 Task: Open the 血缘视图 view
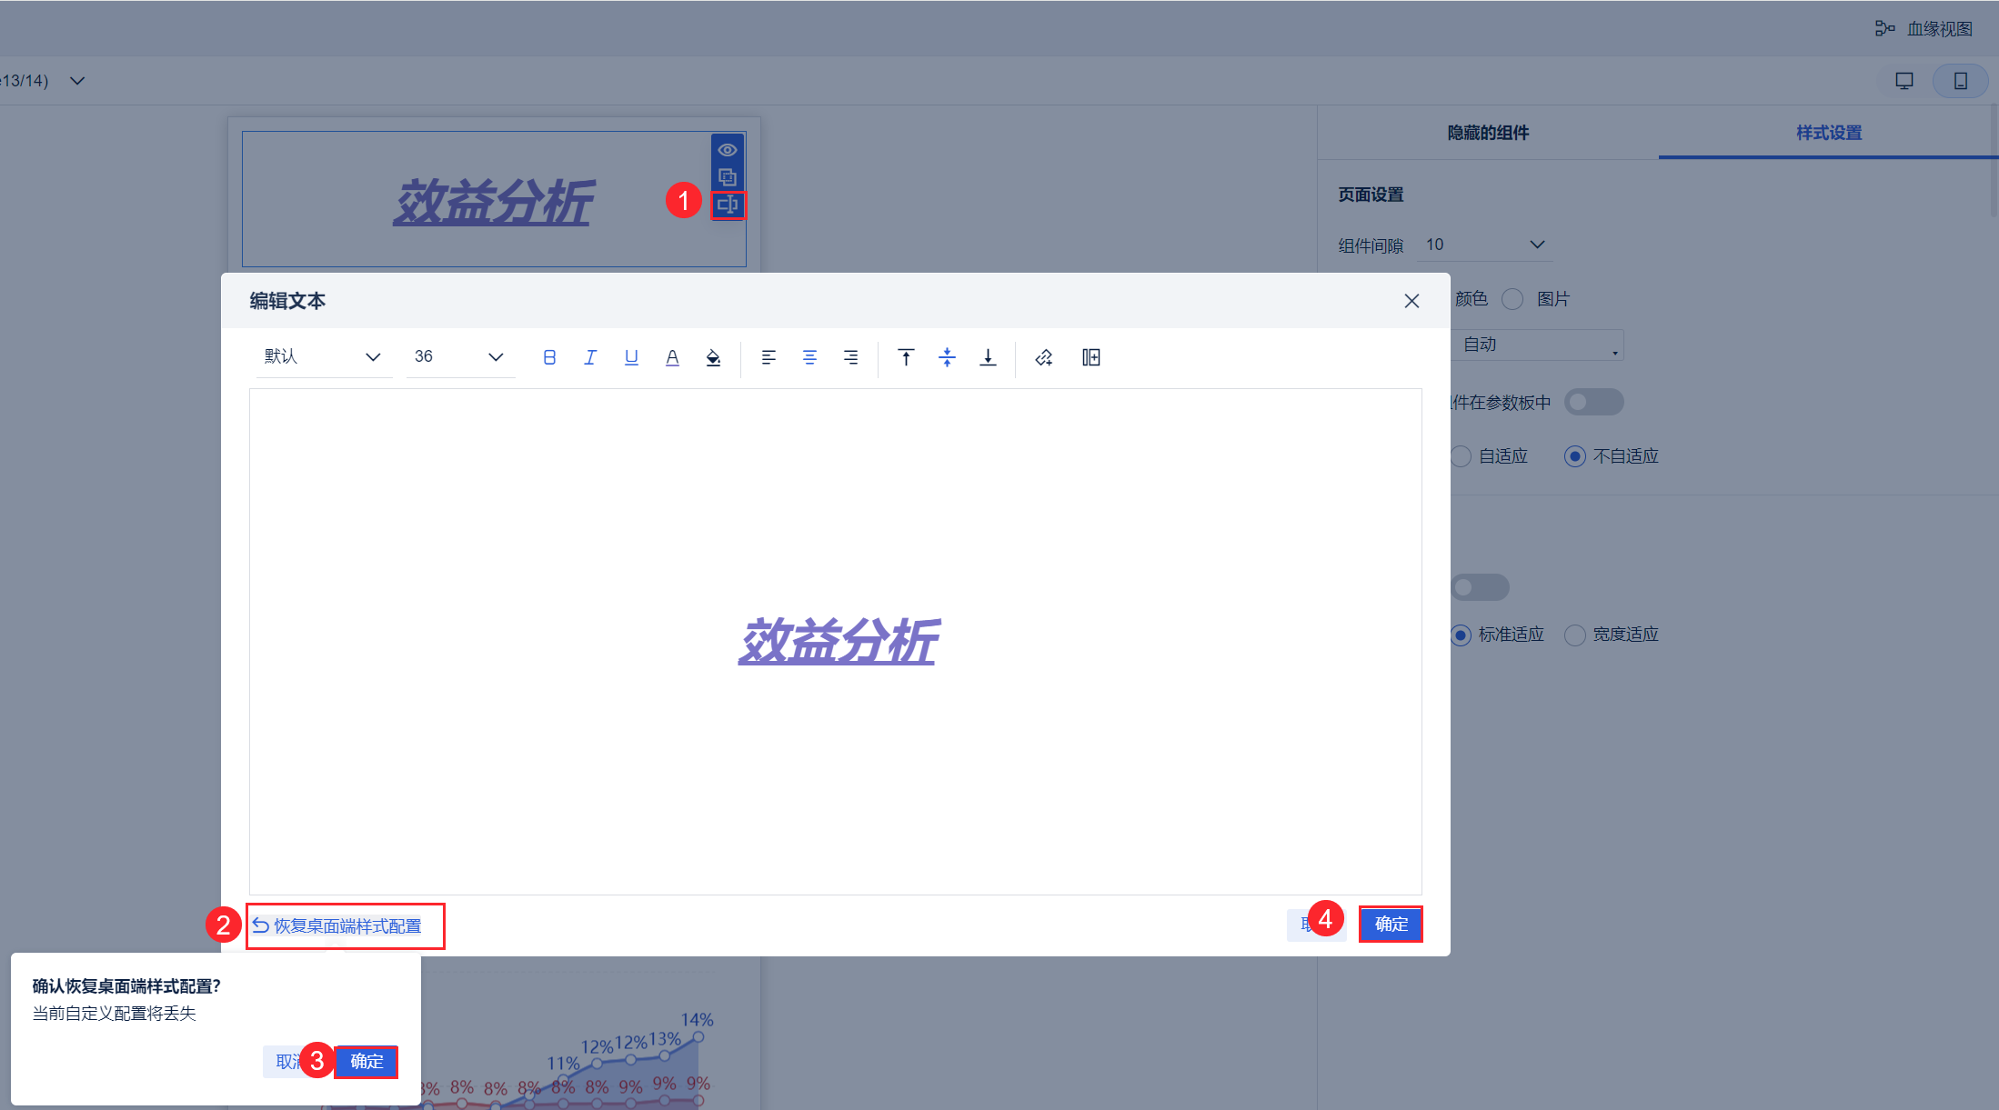(x=1939, y=28)
